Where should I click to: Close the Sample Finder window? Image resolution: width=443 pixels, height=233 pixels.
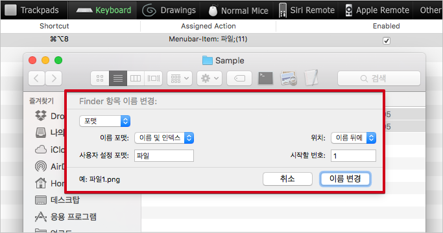pos(32,60)
